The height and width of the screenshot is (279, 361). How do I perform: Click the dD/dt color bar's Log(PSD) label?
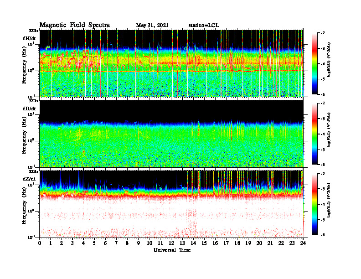click(329, 130)
